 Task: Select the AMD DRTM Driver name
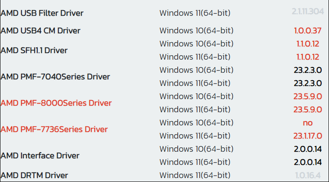pyautogui.click(x=34, y=175)
